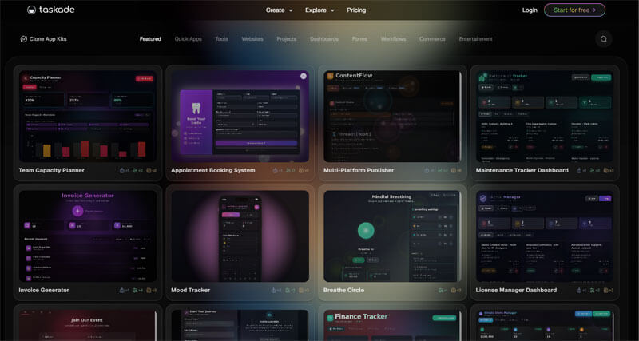Click green automation icon on Breathe Circle
Screen dimensions: 639x341
441,291
